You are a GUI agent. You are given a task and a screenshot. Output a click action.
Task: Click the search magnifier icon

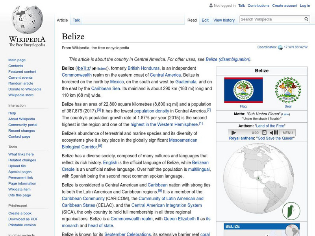(x=306, y=18)
